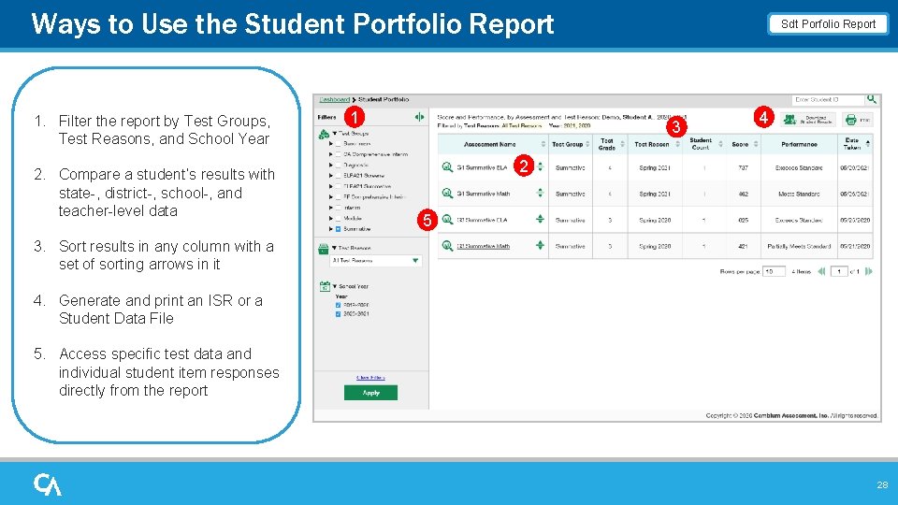Collapse the Test Groups section triangle
Image resolution: width=898 pixels, height=505 pixels.
[x=335, y=134]
